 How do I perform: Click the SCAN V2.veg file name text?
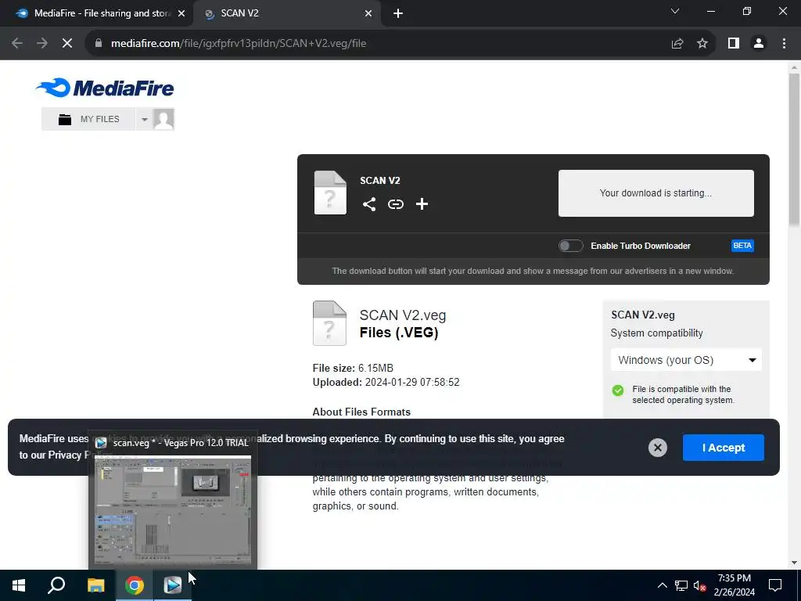[403, 315]
